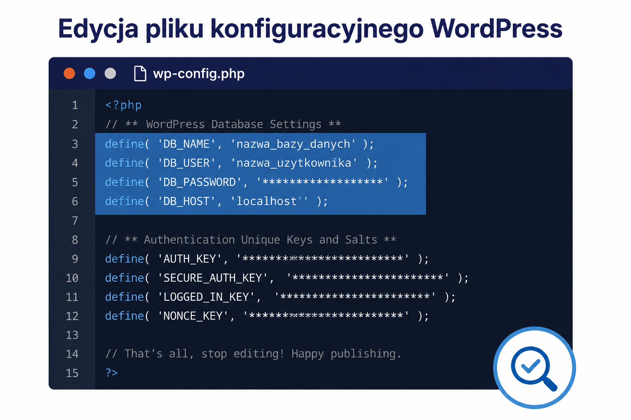631x420 pixels.
Task: Click the 'DB_HOST' constant text
Action: tap(187, 201)
